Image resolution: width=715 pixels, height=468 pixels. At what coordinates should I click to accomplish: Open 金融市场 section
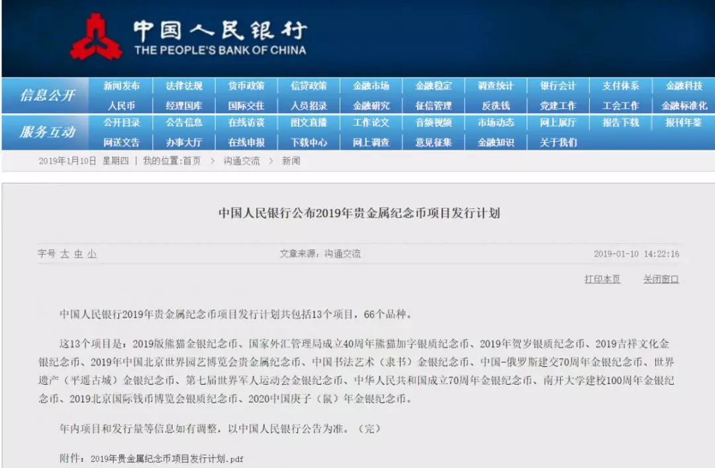[x=371, y=86]
